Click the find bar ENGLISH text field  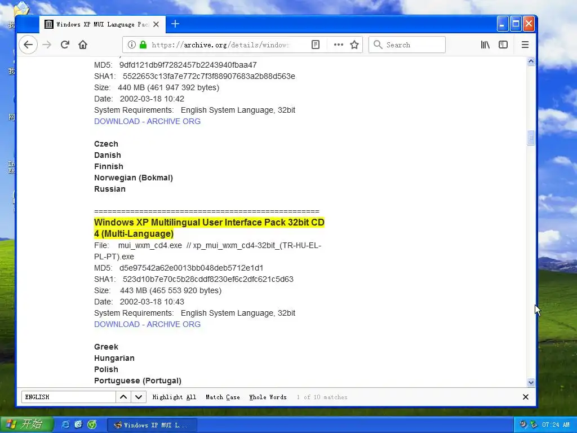68,397
